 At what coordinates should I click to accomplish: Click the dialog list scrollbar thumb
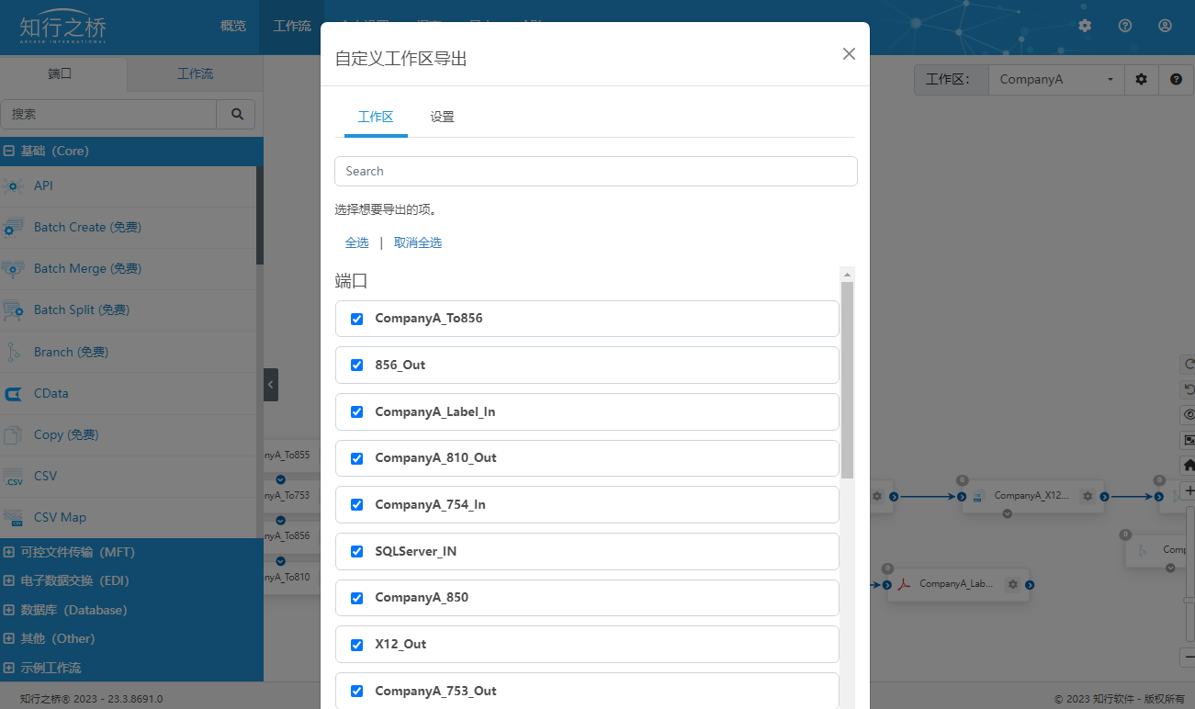point(848,380)
